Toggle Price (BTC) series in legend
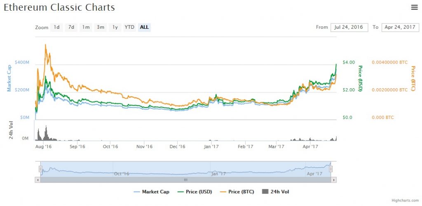 coord(237,192)
